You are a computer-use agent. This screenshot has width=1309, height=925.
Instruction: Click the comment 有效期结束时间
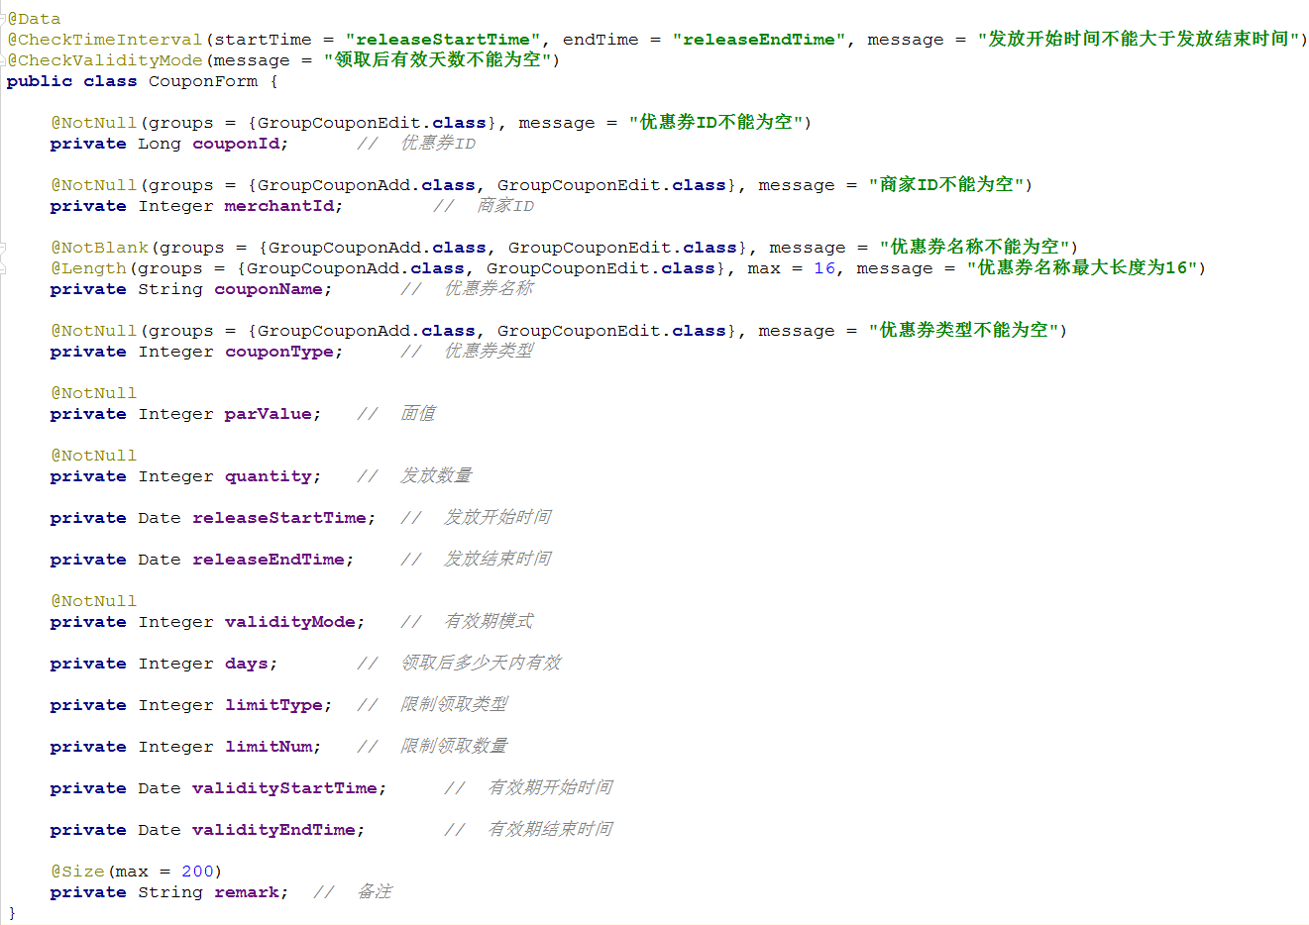coord(550,830)
